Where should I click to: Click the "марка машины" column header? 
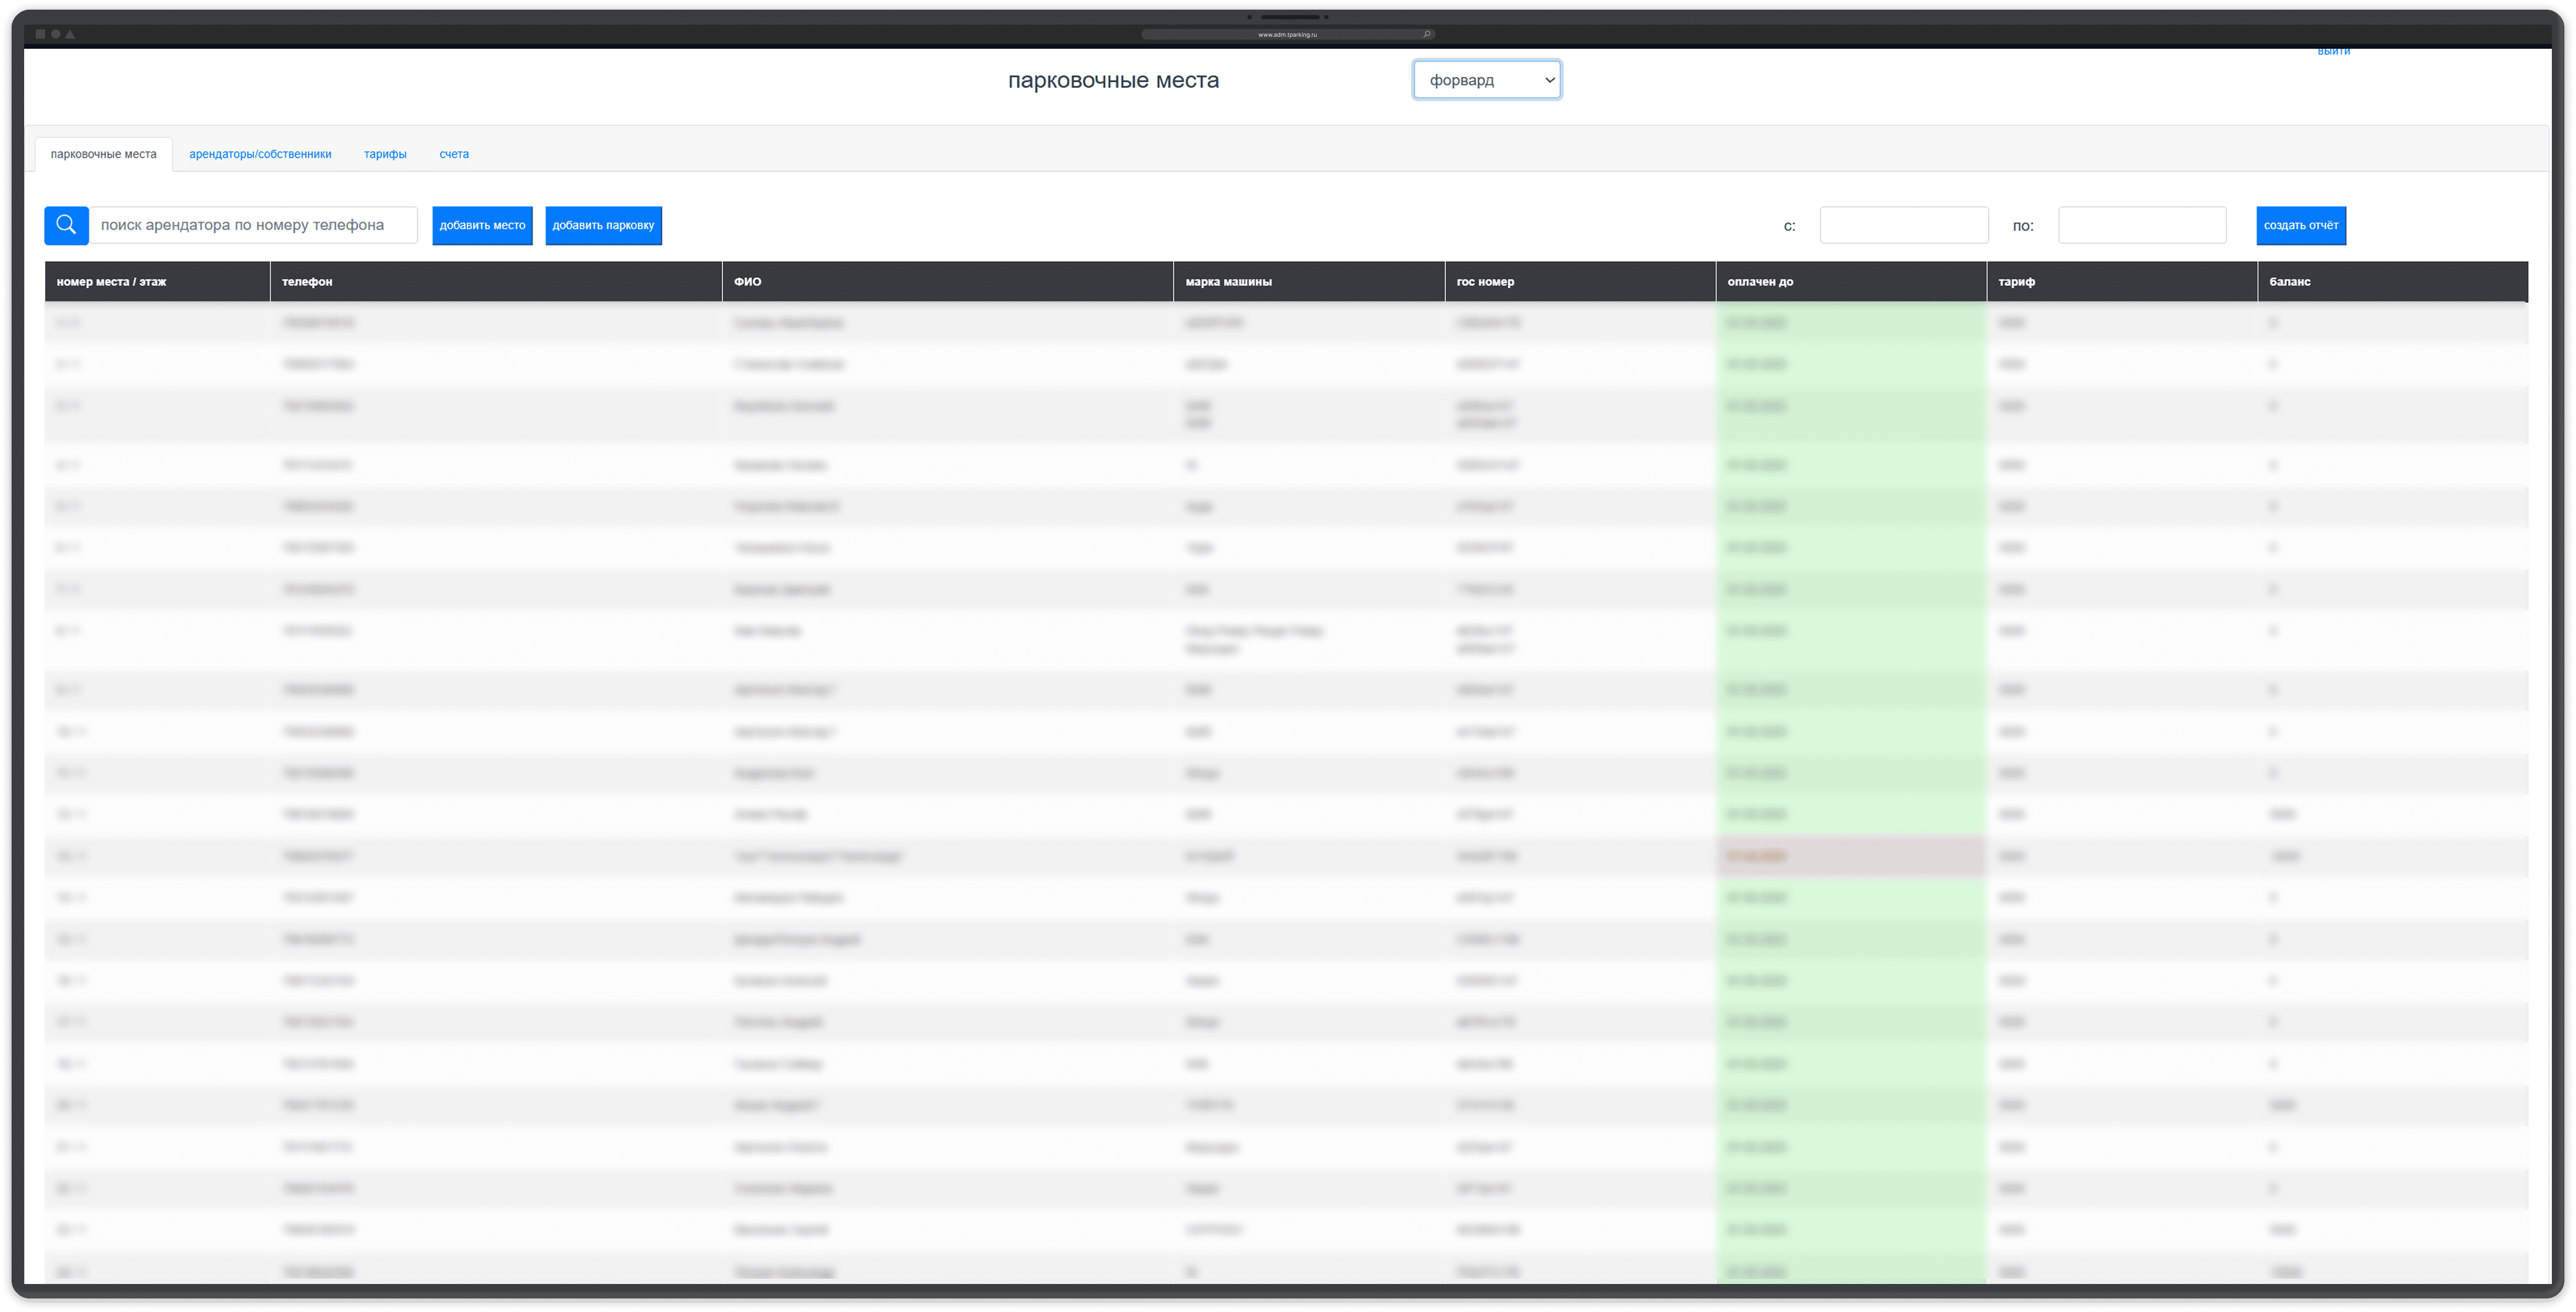[x=1309, y=282]
